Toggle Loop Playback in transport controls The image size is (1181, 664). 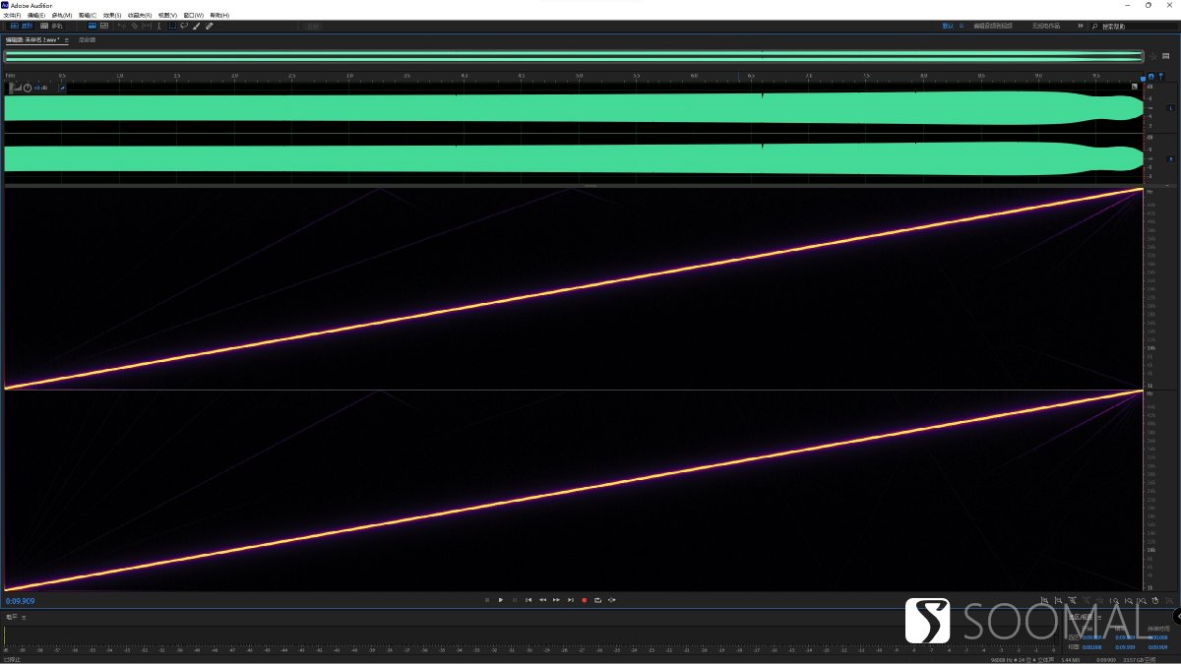pos(597,600)
